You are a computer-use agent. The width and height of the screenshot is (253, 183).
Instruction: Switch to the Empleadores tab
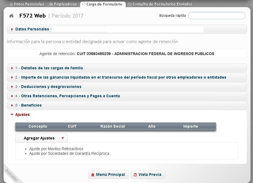63,4
